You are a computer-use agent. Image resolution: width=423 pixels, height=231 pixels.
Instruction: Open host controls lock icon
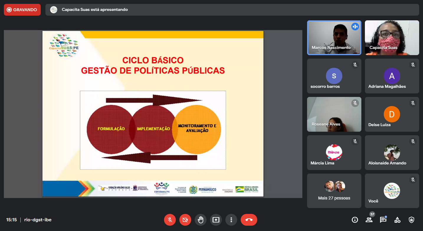pyautogui.click(x=411, y=220)
